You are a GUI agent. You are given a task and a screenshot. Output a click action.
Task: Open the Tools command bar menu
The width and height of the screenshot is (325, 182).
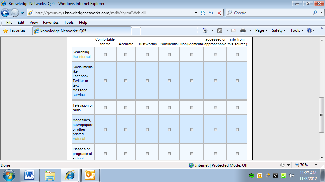[x=297, y=30]
